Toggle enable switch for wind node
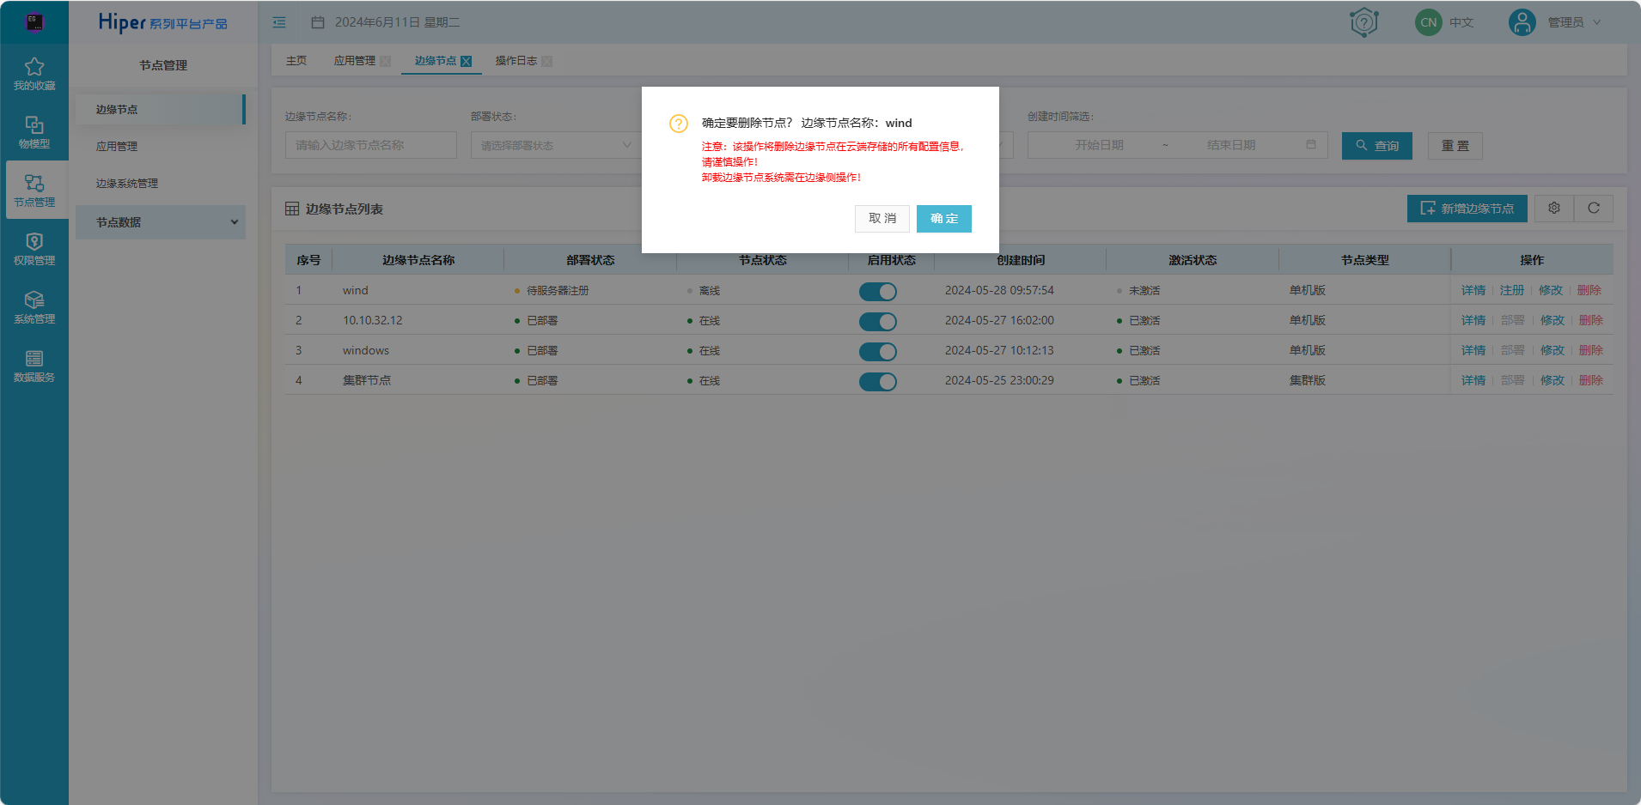This screenshot has height=805, width=1641. point(878,292)
